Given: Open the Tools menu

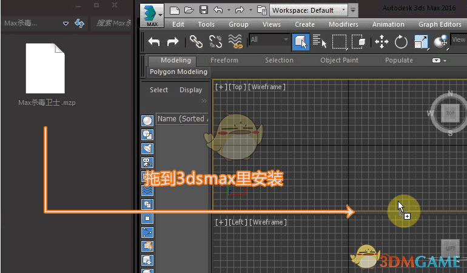Looking at the screenshot, I should point(206,24).
